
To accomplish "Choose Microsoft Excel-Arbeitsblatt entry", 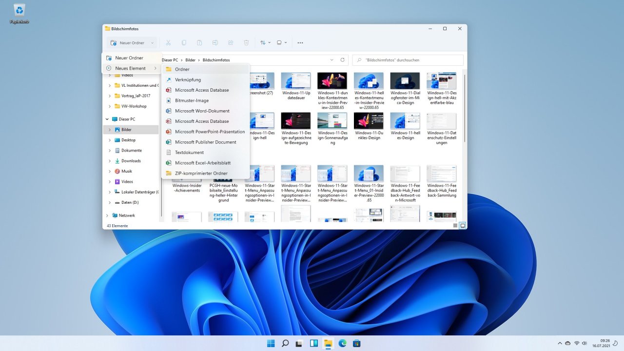I will (x=205, y=163).
